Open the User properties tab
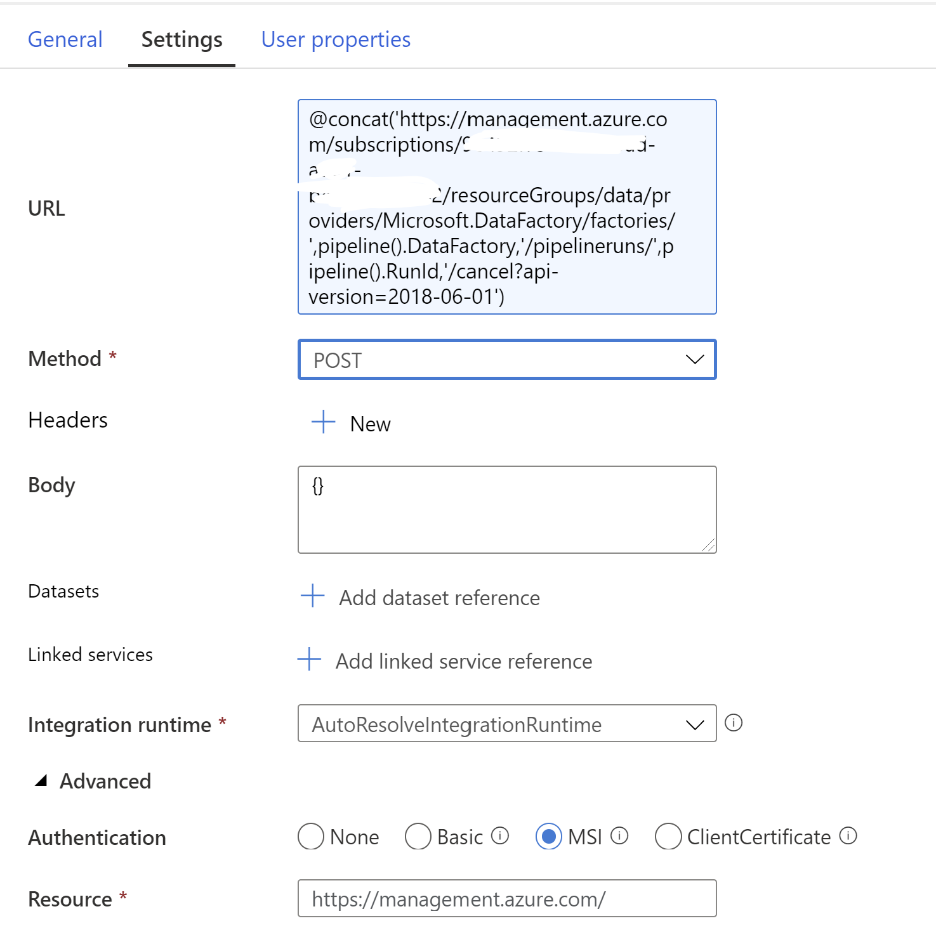The width and height of the screenshot is (936, 942). 336,39
